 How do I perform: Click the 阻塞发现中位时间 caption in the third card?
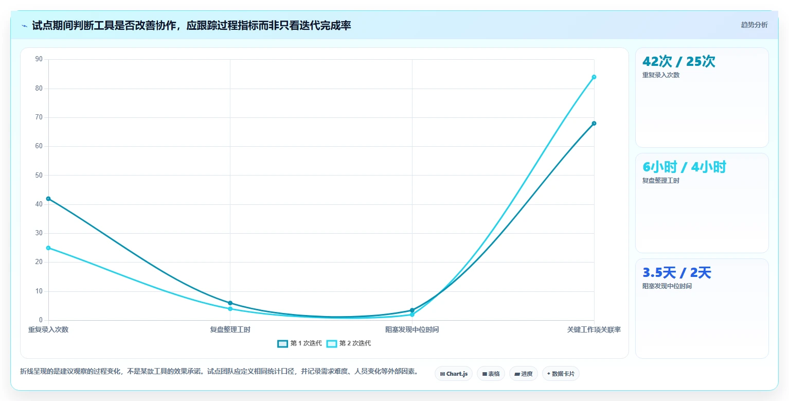(667, 286)
